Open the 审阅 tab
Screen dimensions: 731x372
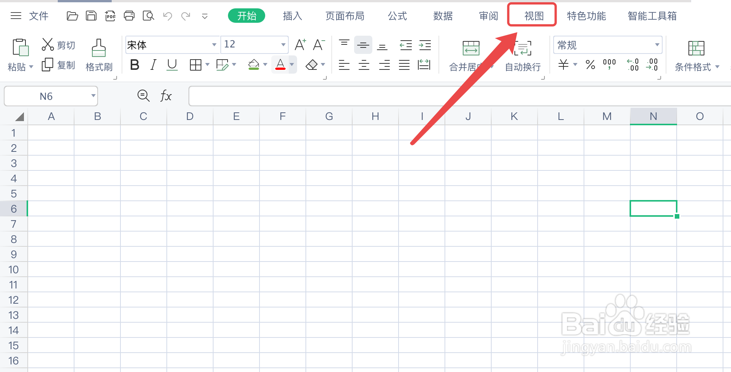[x=488, y=16]
